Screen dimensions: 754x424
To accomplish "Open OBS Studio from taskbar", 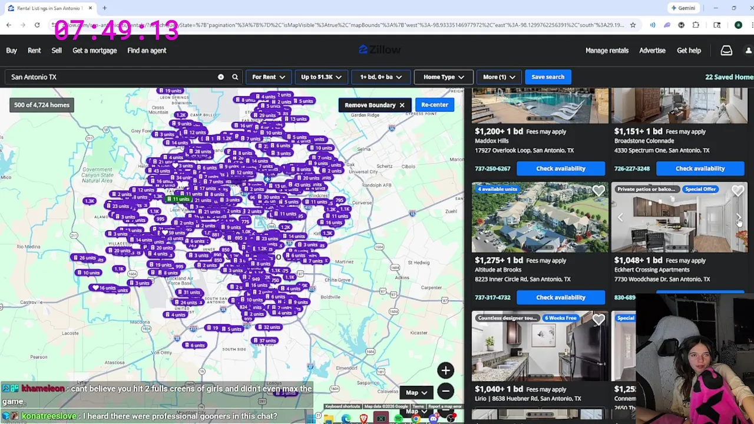I will tap(451, 419).
